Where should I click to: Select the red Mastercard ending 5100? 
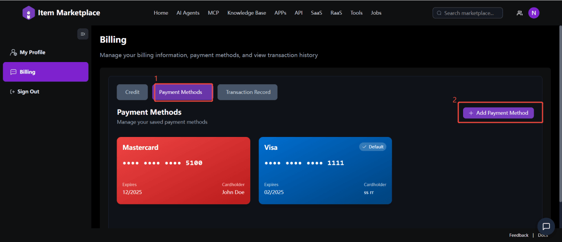[183, 170]
